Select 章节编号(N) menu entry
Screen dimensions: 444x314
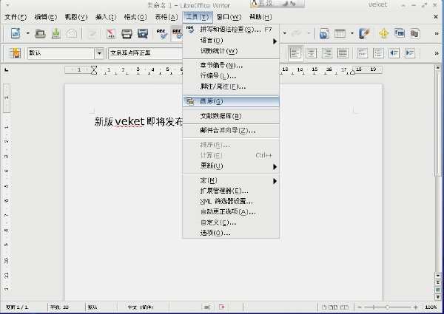pos(231,66)
